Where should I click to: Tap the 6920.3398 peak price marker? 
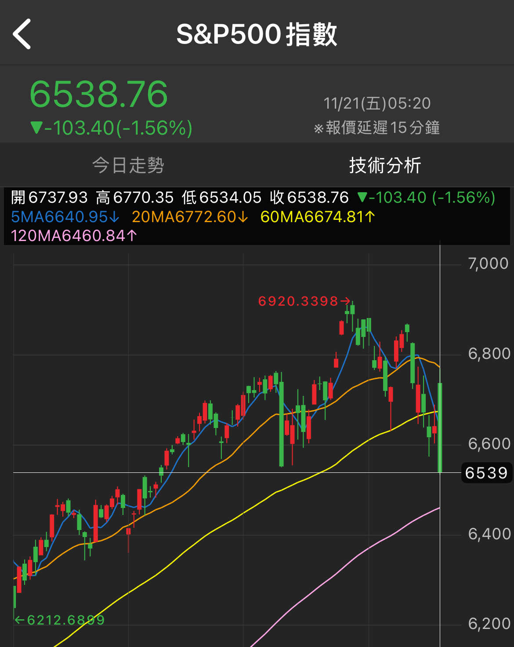(x=304, y=301)
